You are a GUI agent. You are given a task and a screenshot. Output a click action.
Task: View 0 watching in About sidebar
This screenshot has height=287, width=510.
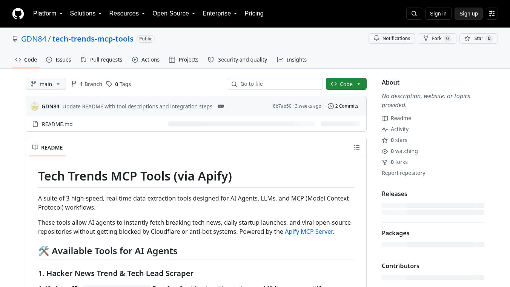(x=400, y=151)
